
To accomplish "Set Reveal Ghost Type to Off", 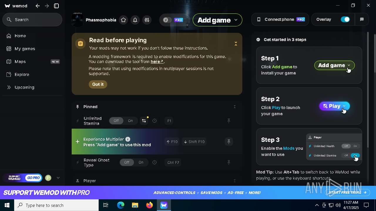I will pos(127,162).
